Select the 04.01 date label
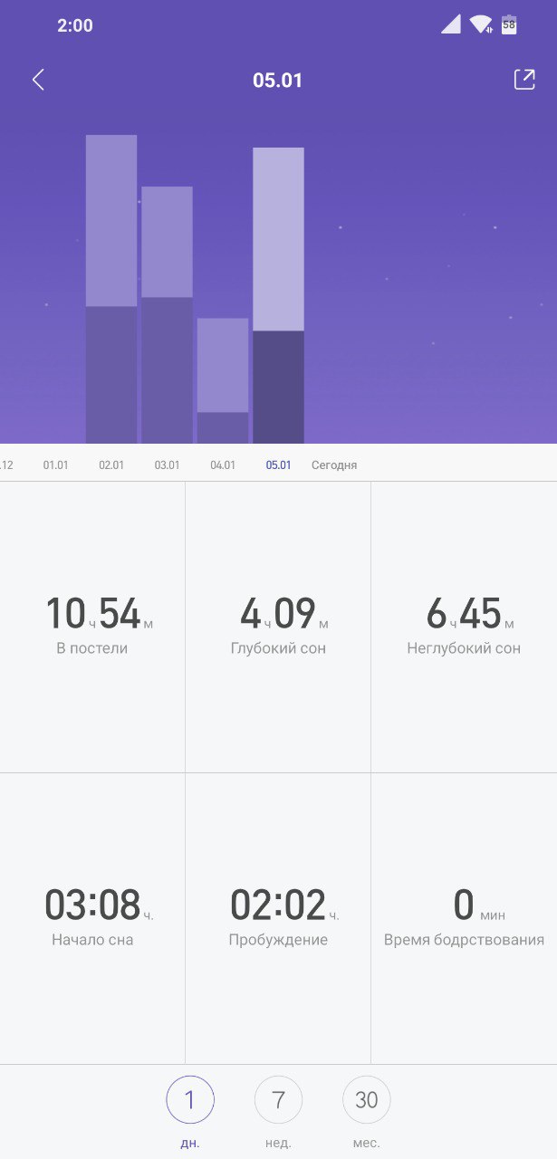 (223, 465)
